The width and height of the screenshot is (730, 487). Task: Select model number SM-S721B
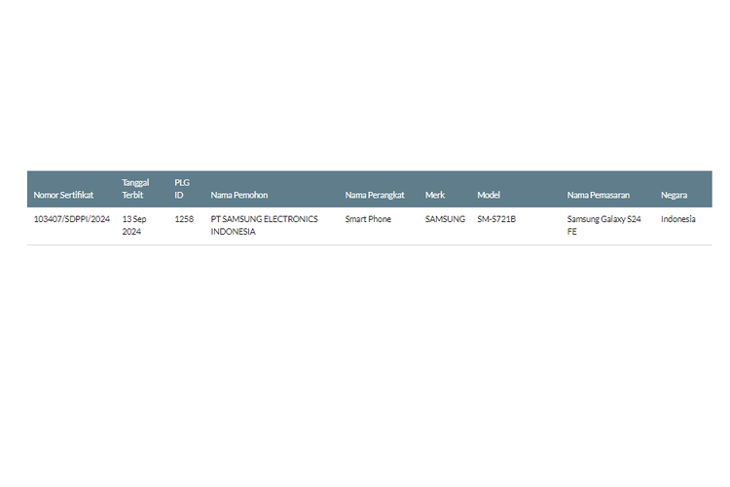click(x=496, y=219)
